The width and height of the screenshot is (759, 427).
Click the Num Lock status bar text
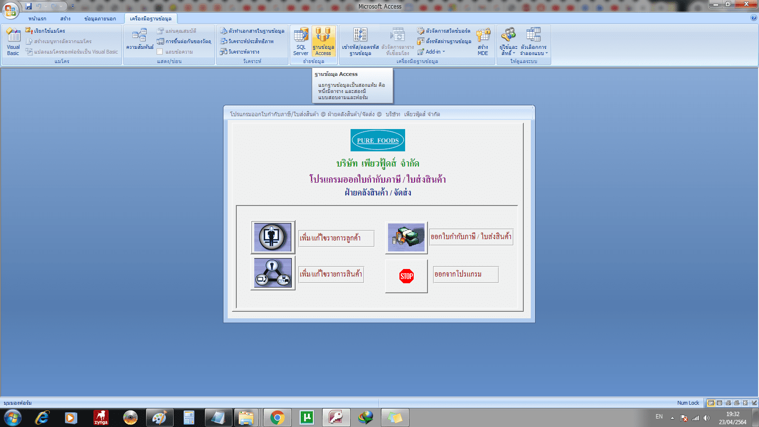688,403
